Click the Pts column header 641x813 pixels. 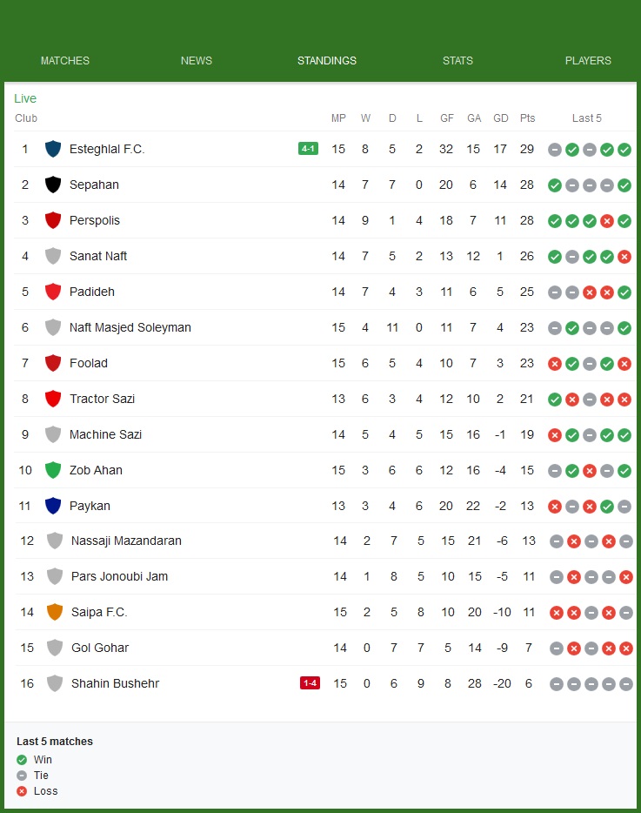pyautogui.click(x=527, y=118)
